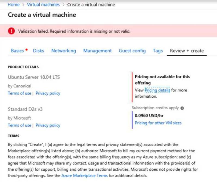Screen dimensions: 217x182
Task: Click the TERMS heading
Action: [14, 136]
